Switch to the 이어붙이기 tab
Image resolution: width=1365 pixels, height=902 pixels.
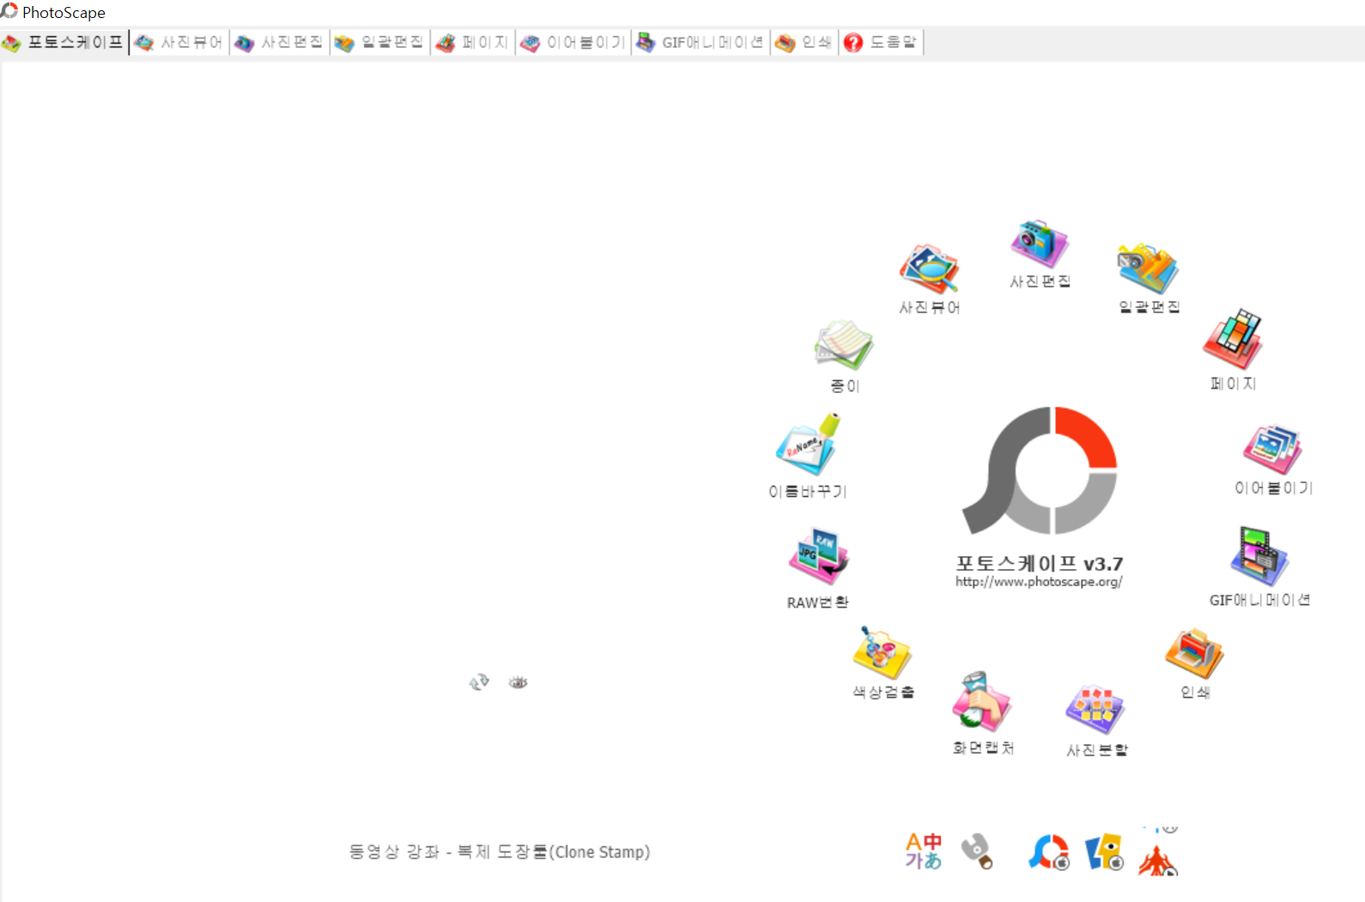(x=573, y=42)
